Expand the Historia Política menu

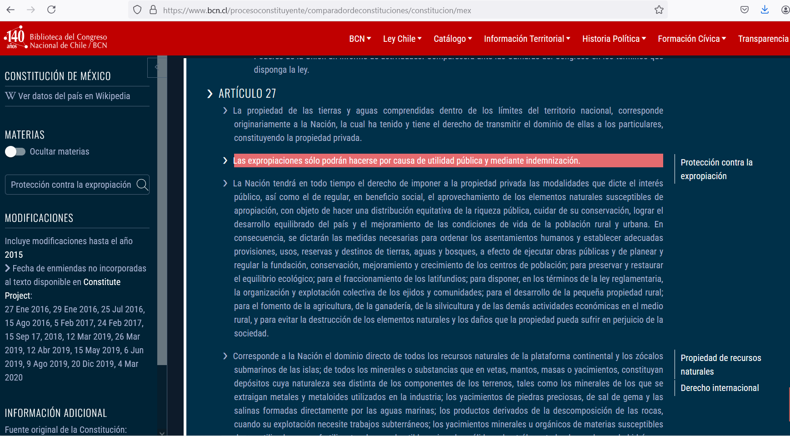(x=614, y=39)
